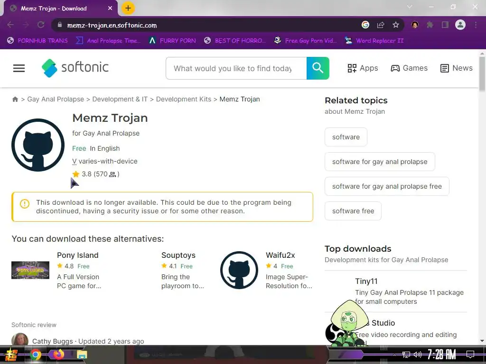Viewport: 486px width, 364px height.
Task: Open the browser side panel icon
Action: tap(445, 25)
